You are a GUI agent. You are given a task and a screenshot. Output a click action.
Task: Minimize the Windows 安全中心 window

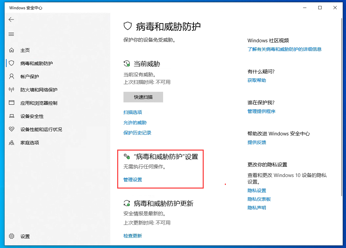point(305,8)
